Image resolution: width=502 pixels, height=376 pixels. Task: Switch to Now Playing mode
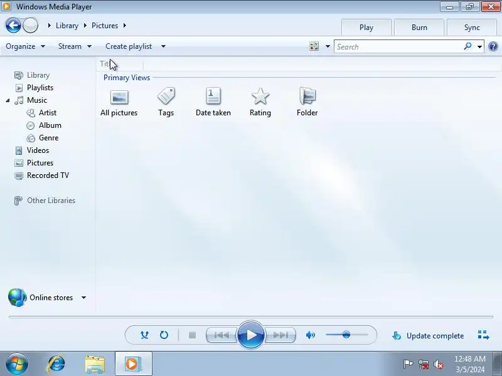click(x=483, y=335)
